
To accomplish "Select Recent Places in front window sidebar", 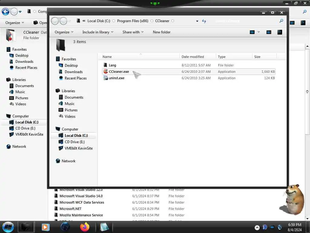I will tap(75, 78).
